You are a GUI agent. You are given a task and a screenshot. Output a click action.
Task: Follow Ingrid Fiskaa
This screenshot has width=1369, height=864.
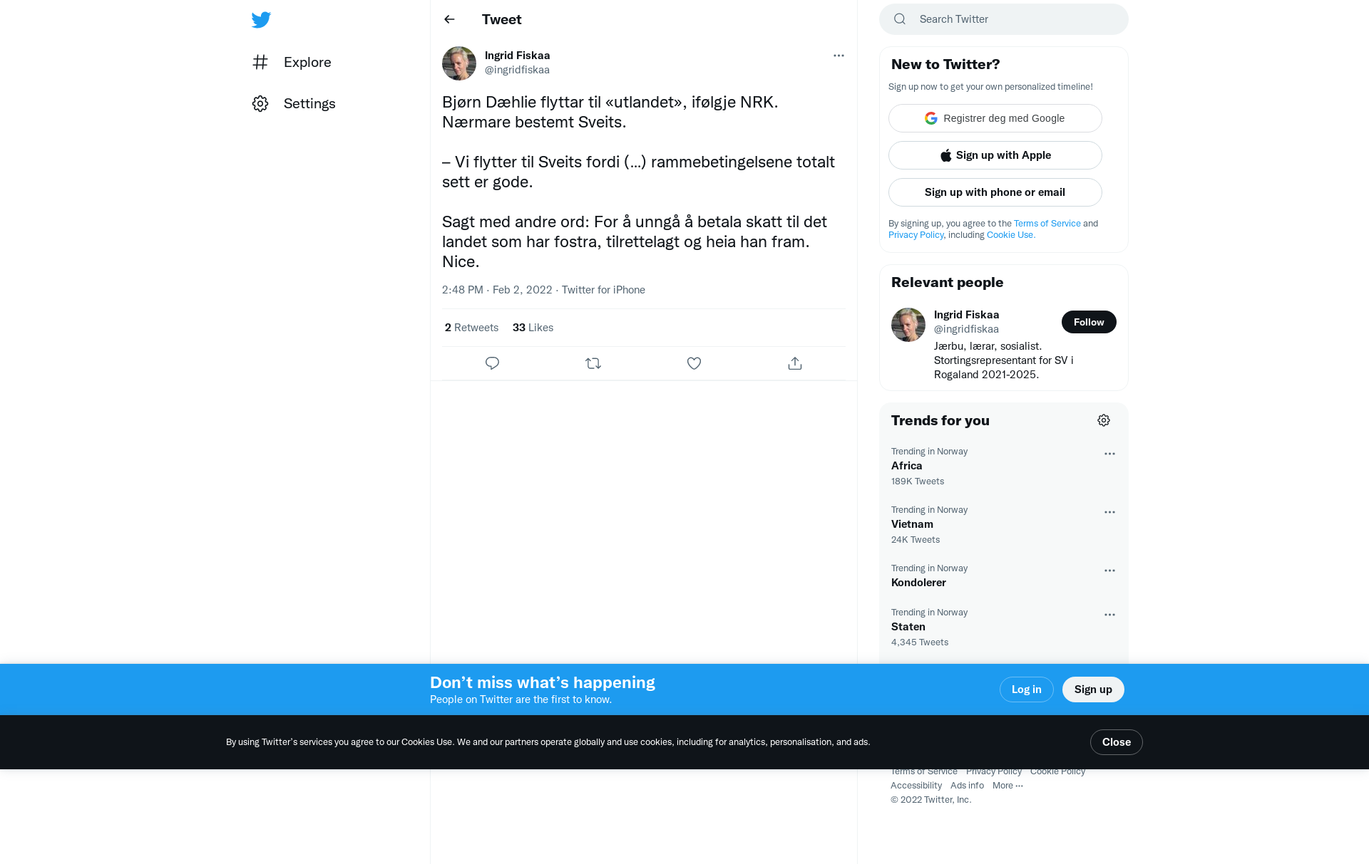1089,322
